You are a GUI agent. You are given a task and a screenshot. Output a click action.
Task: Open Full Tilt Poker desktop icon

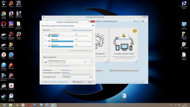pos(11,76)
